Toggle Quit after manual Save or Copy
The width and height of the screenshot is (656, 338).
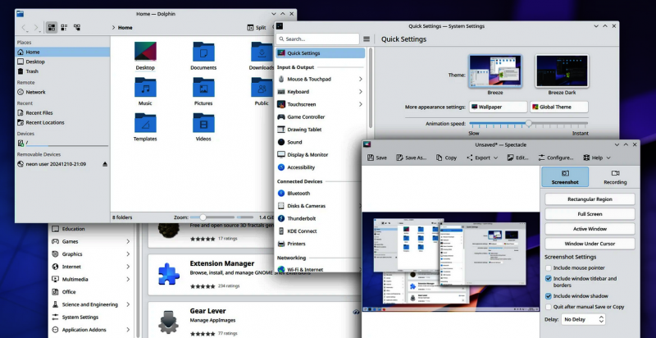548,306
